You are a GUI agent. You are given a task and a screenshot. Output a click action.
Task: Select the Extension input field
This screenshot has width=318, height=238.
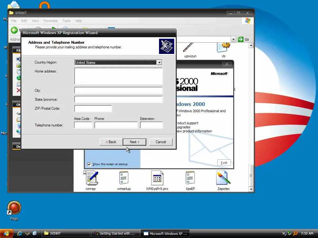152,125
